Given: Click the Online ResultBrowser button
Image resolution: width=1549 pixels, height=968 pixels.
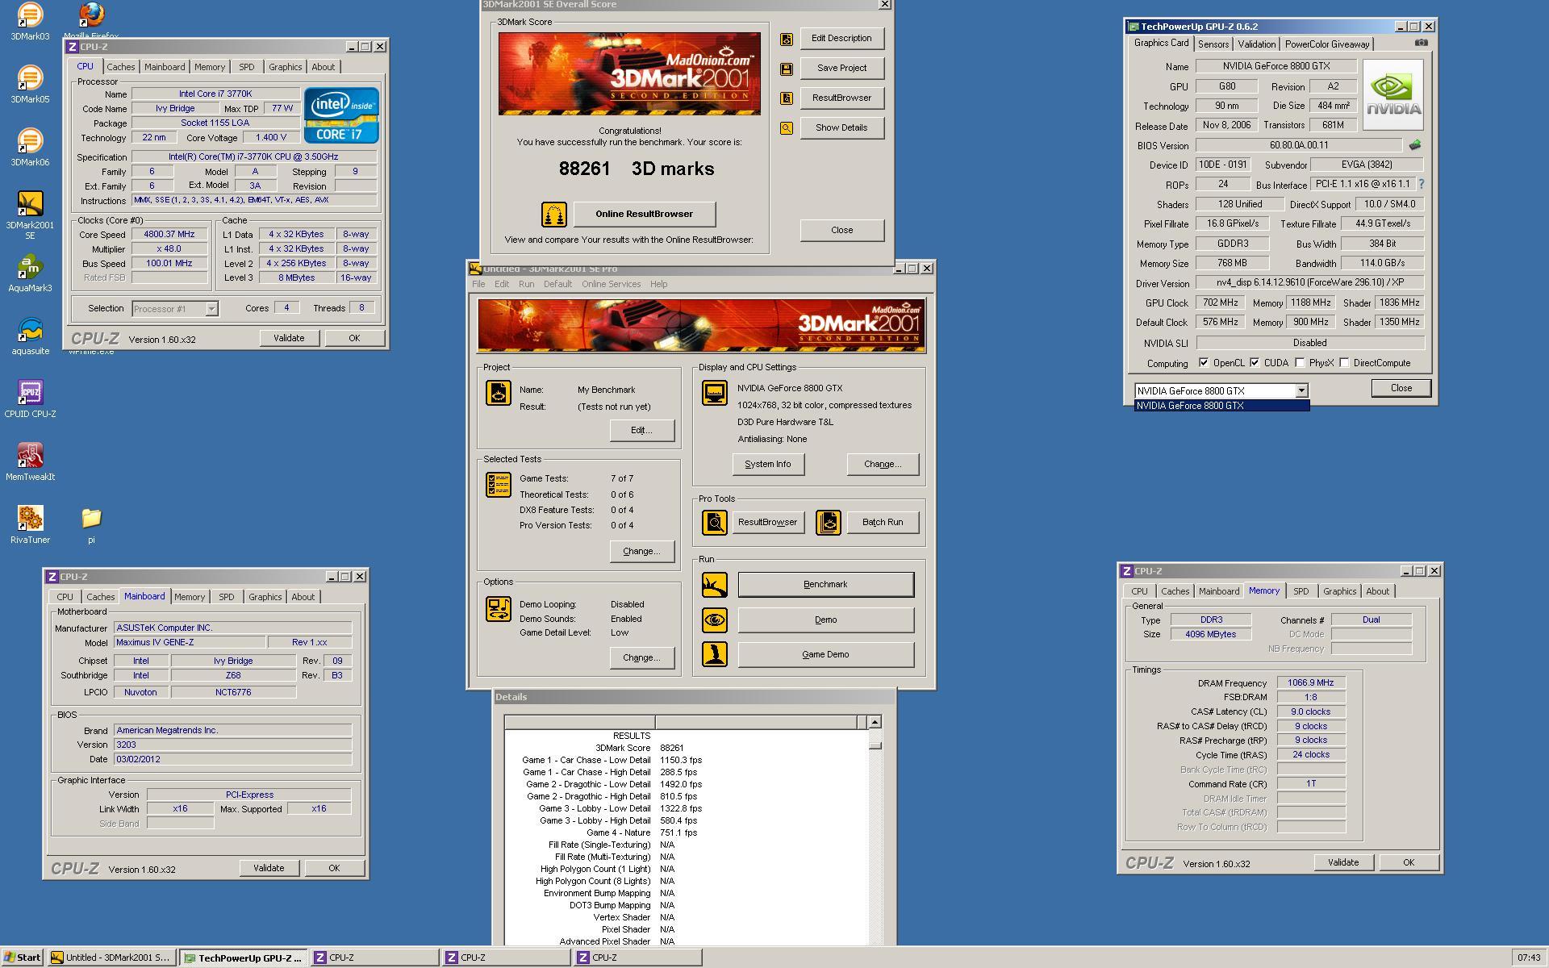Looking at the screenshot, I should pyautogui.click(x=644, y=215).
